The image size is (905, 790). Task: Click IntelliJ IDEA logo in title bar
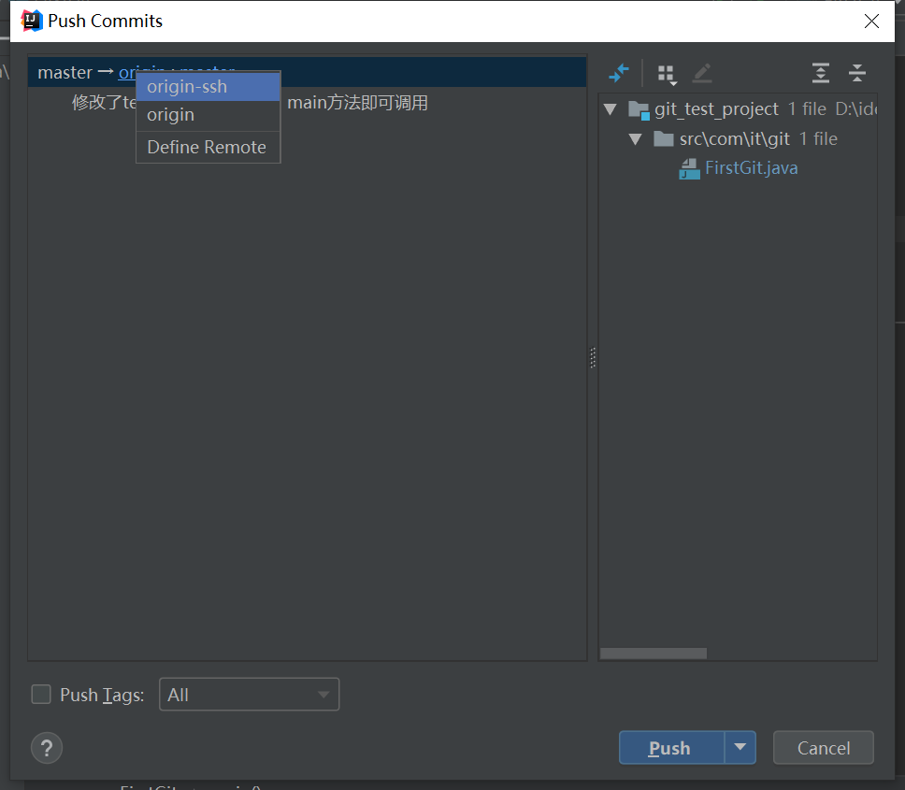click(32, 21)
